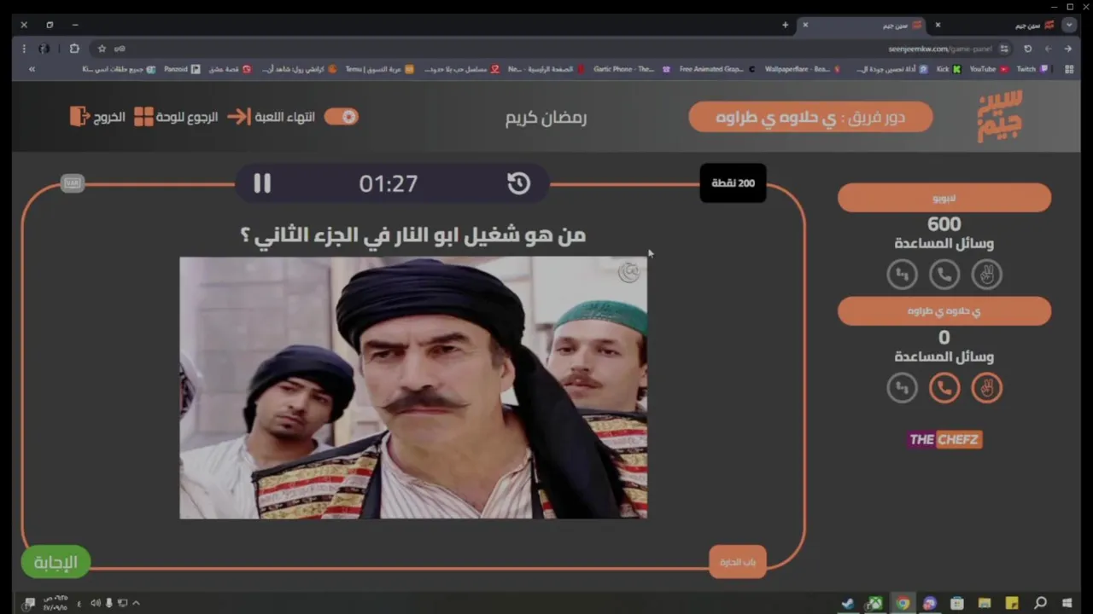Viewport: 1093px width, 614px height.
Task: Use the two-fingers lifeline for ي حلاوه ي طراوه
Action: pyautogui.click(x=986, y=388)
